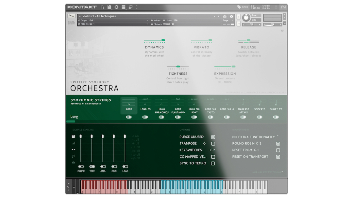Open the instrument info icon

pyautogui.click(x=231, y=16)
